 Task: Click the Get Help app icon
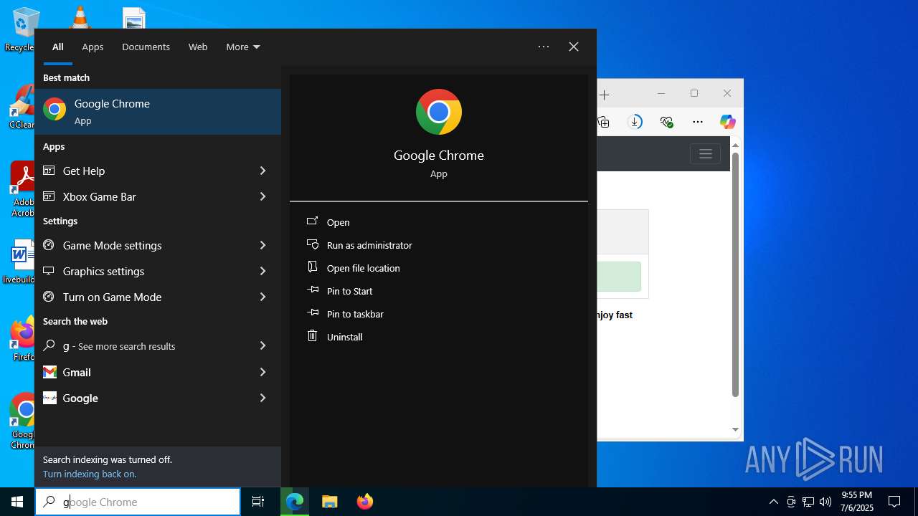coord(49,171)
